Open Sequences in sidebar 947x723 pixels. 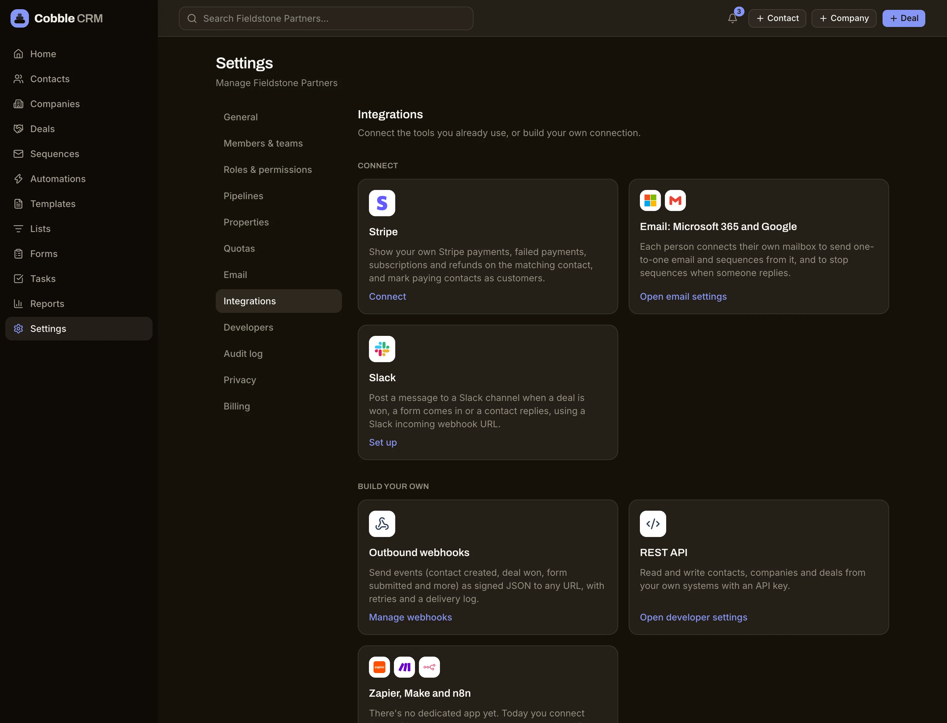[x=79, y=154]
